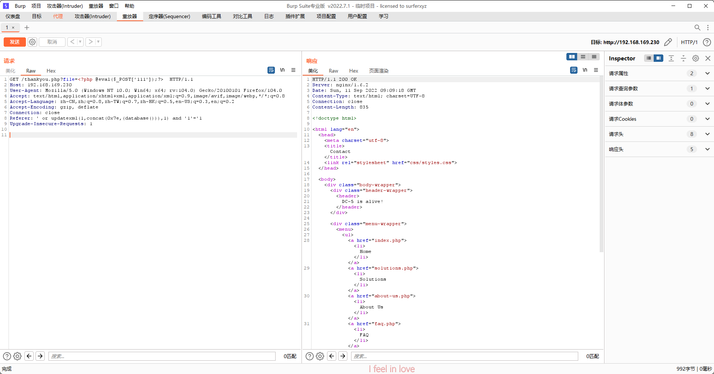The height and width of the screenshot is (374, 714).
Task: Edit target using the pencil icon
Action: click(668, 42)
